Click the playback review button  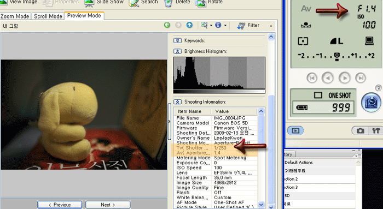[x=295, y=130]
